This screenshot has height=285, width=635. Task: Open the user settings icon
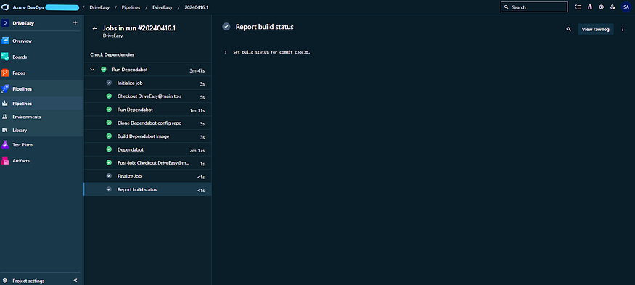tap(613, 7)
